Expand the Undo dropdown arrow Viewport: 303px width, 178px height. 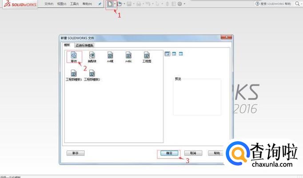coord(153,4)
